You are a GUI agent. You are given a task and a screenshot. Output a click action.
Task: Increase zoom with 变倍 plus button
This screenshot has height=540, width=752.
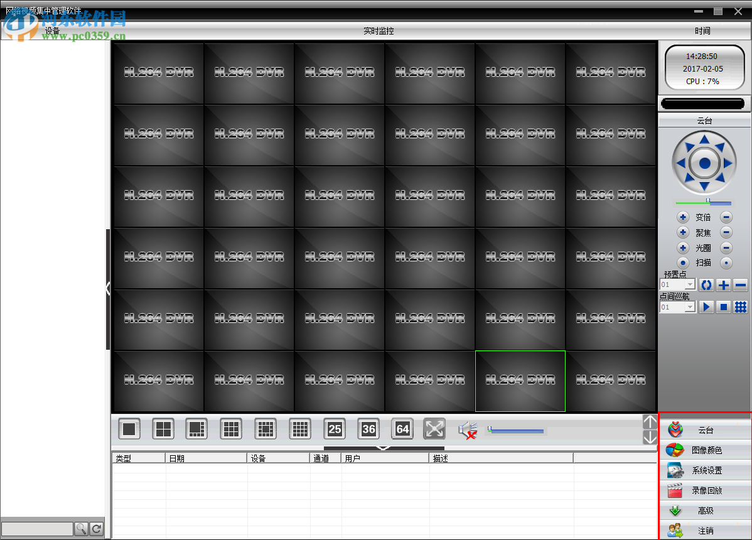(x=683, y=217)
